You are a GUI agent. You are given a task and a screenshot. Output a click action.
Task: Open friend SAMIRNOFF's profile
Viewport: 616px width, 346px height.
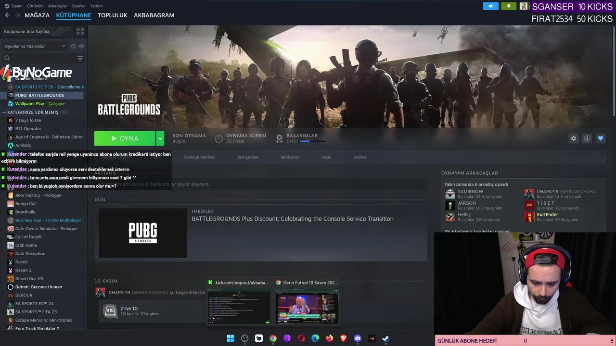(x=470, y=191)
